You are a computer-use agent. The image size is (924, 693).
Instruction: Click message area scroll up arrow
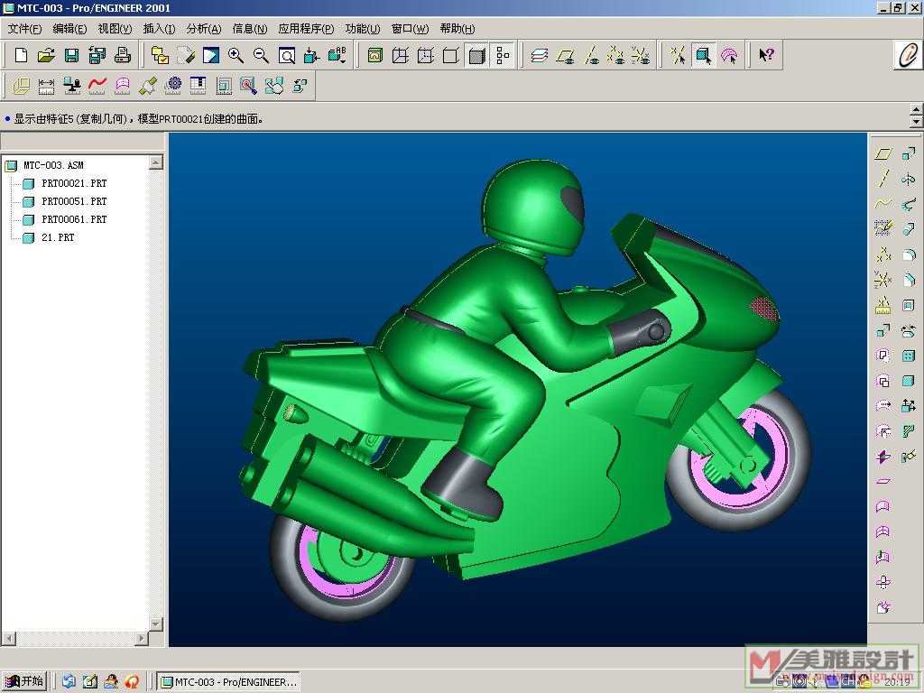pyautogui.click(x=916, y=109)
